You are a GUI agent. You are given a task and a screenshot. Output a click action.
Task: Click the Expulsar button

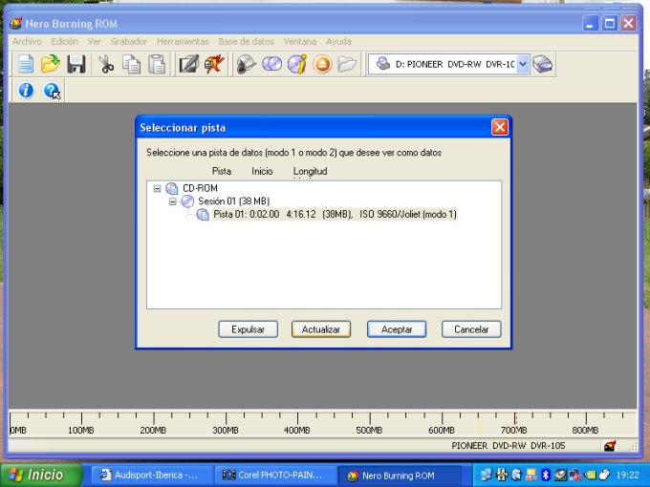tap(248, 329)
